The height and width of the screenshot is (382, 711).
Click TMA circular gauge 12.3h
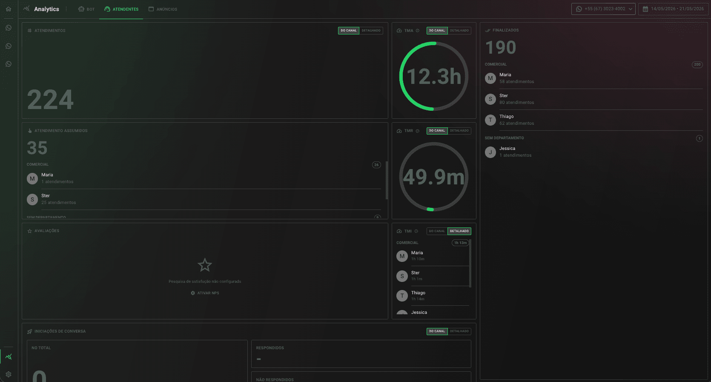click(434, 76)
